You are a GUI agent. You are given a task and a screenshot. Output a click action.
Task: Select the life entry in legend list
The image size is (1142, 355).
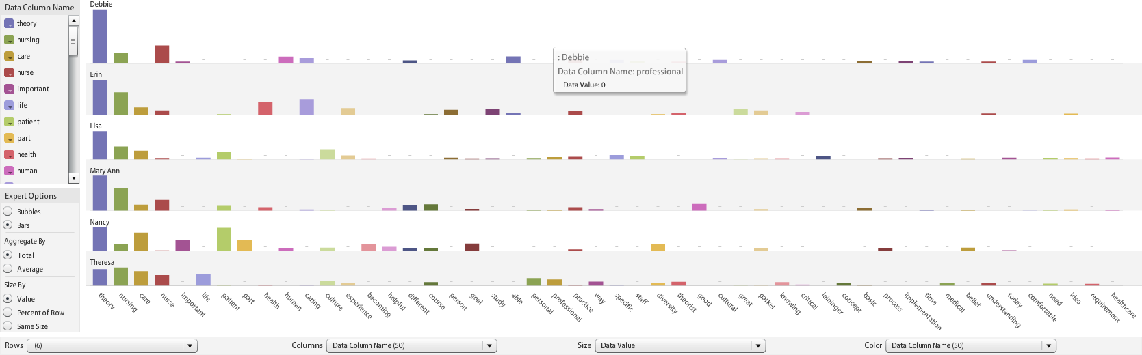pyautogui.click(x=23, y=105)
